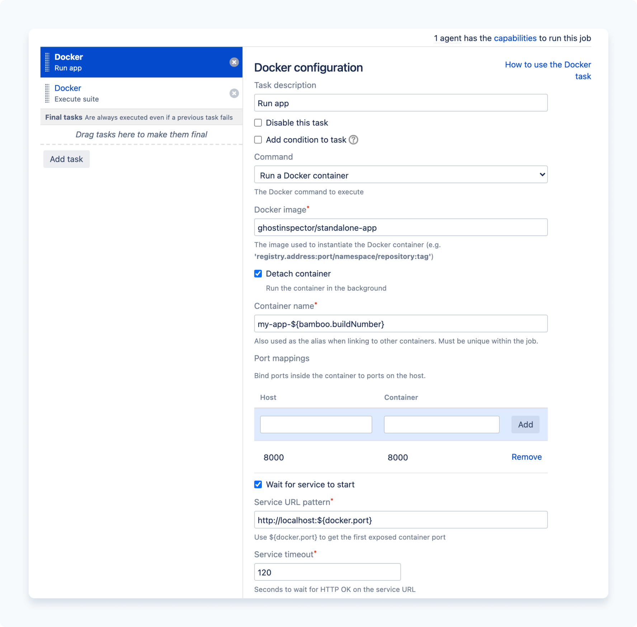Click the Add task button
Screen dimensions: 637x627
click(66, 159)
